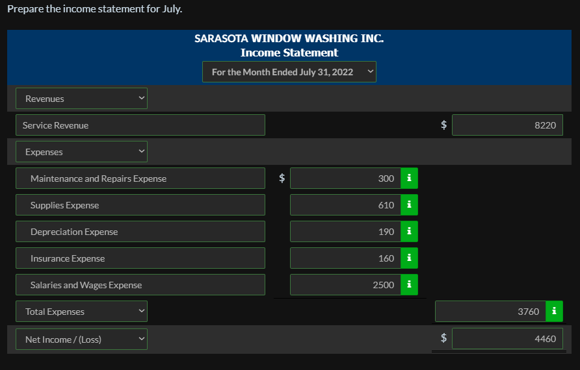Edit the 610 amount field
The width and height of the screenshot is (580, 370).
coord(345,205)
